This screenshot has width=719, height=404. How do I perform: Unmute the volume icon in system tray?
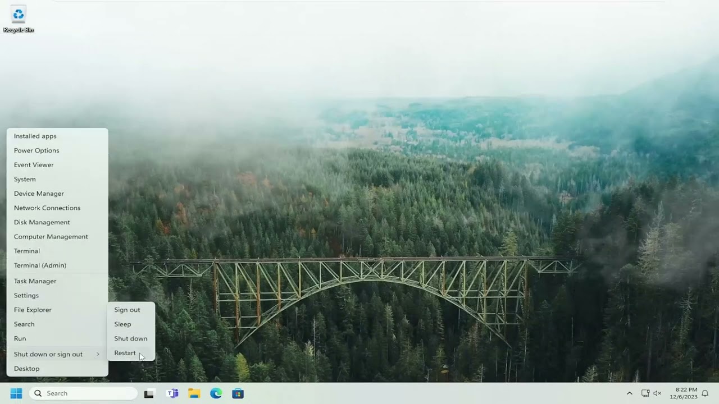point(657,393)
